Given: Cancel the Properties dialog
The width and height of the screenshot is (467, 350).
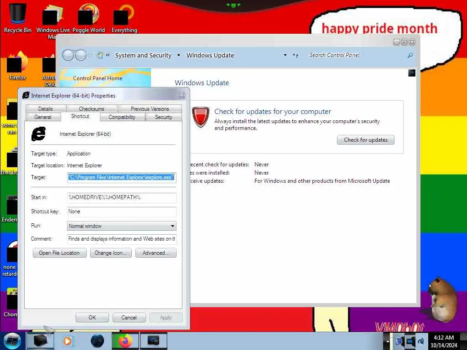Looking at the screenshot, I should click(x=129, y=317).
